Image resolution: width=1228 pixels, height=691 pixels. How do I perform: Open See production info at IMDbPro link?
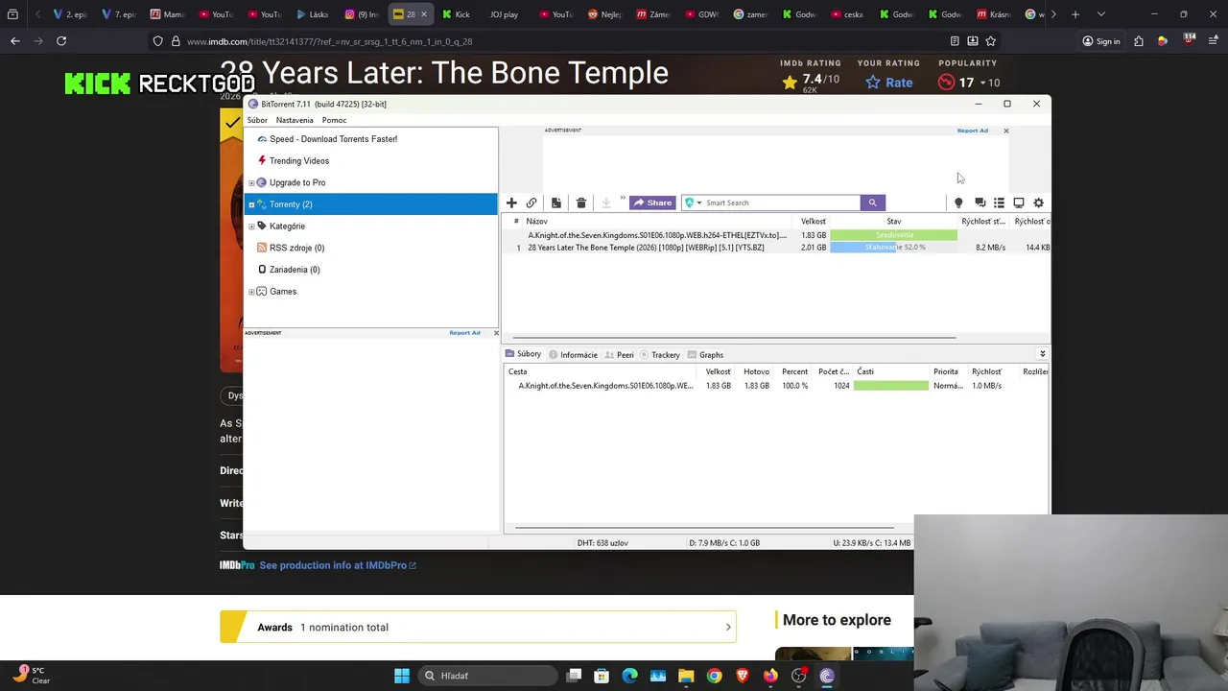pos(337,565)
